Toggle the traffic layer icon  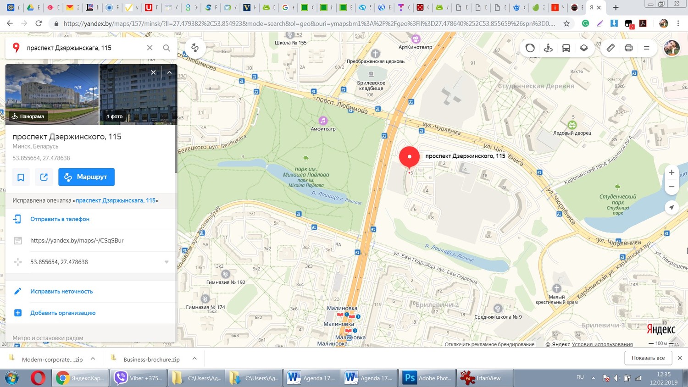tap(530, 48)
